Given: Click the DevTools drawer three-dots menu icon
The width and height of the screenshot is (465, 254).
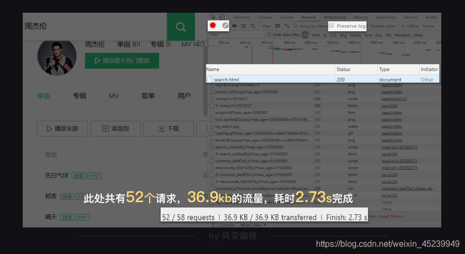Looking at the screenshot, I should click(x=213, y=225).
